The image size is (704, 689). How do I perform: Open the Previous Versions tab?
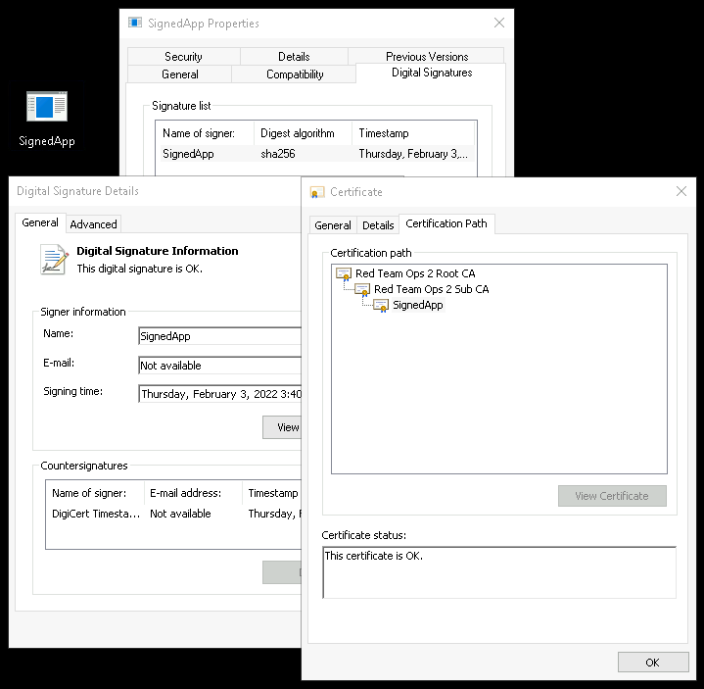point(427,57)
